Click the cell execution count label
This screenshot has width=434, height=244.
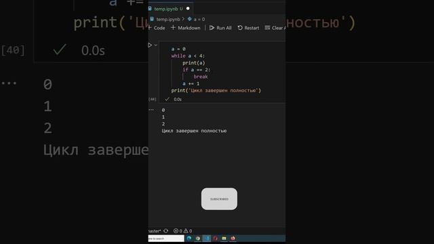click(x=153, y=99)
